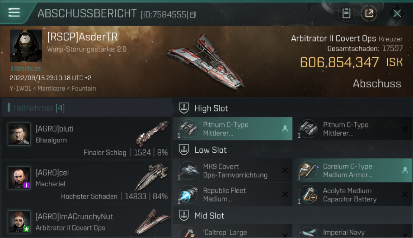
Task: Click the Mid Slot section header
Action: click(x=292, y=216)
